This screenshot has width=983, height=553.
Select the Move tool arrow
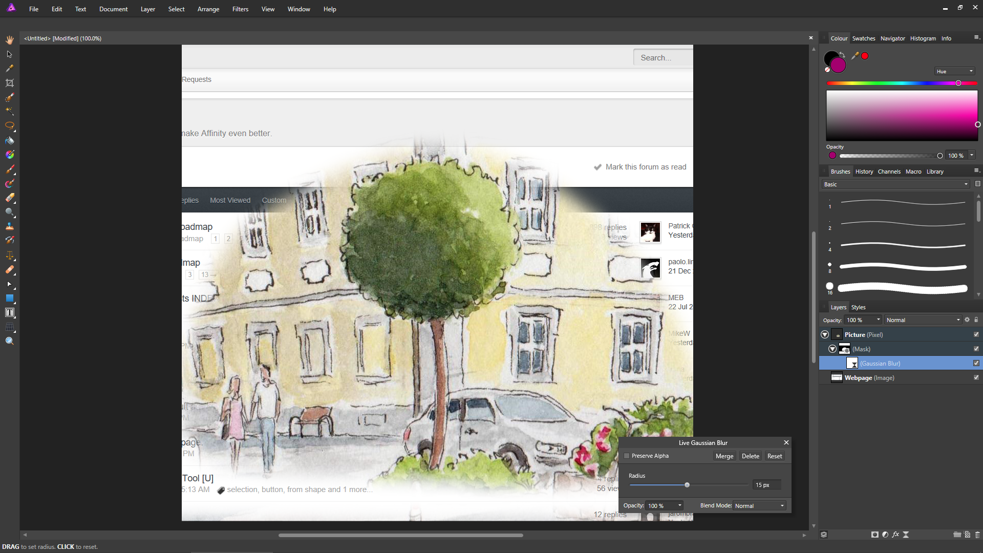10,54
